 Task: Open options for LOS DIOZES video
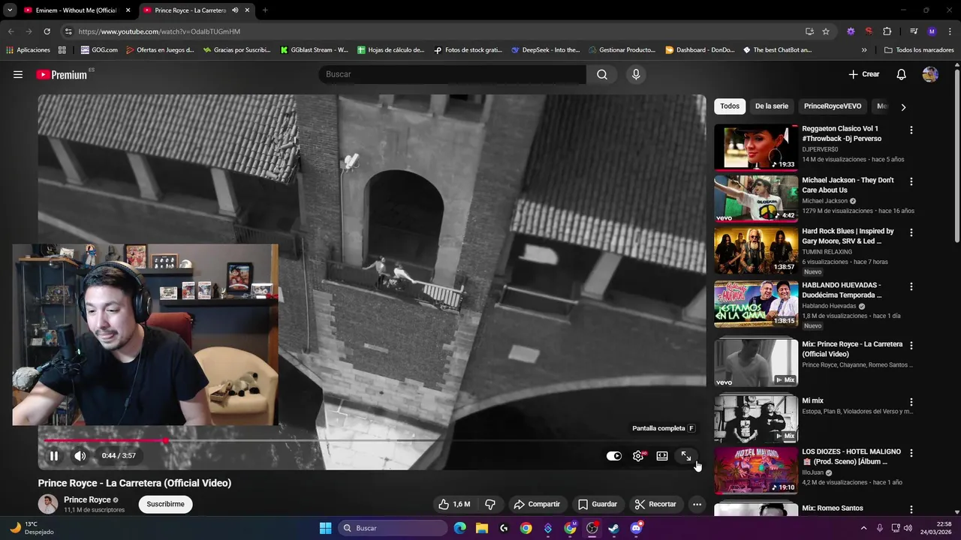(x=911, y=453)
